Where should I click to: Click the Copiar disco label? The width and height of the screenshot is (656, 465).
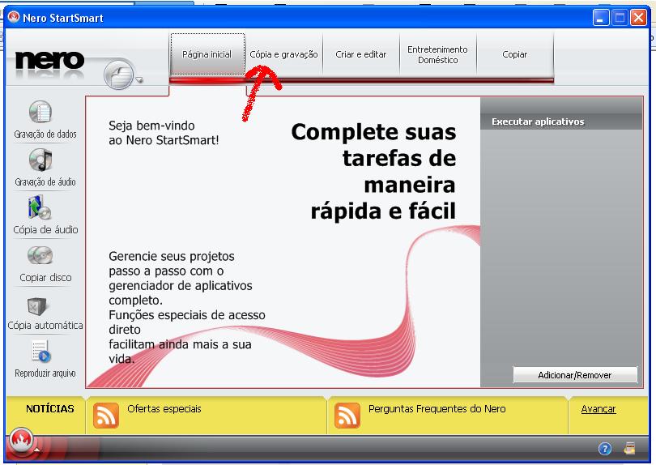click(x=45, y=277)
